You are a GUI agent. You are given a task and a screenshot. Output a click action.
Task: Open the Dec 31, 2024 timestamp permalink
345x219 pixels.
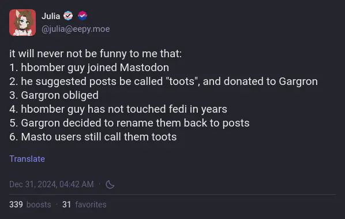coord(51,184)
